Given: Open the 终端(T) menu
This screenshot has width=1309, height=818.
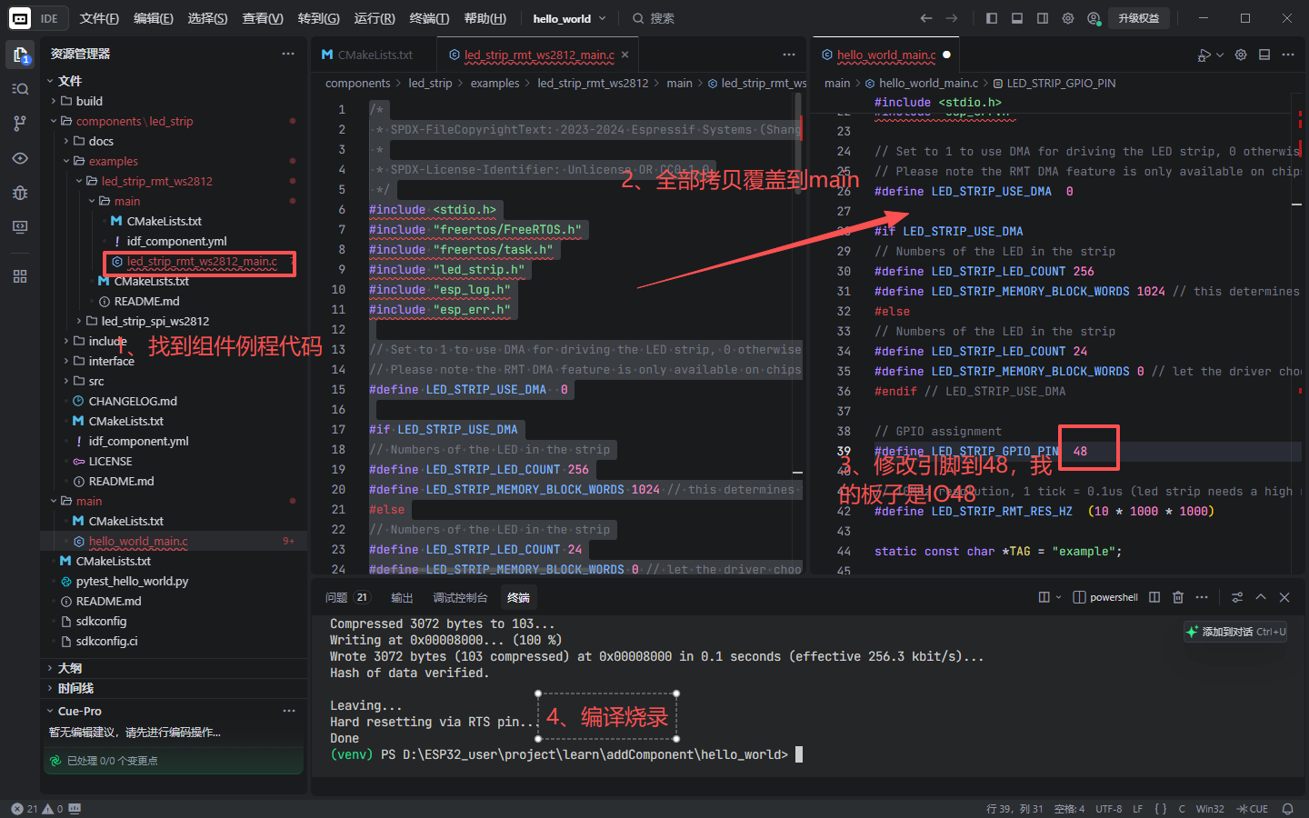Looking at the screenshot, I should [x=429, y=18].
